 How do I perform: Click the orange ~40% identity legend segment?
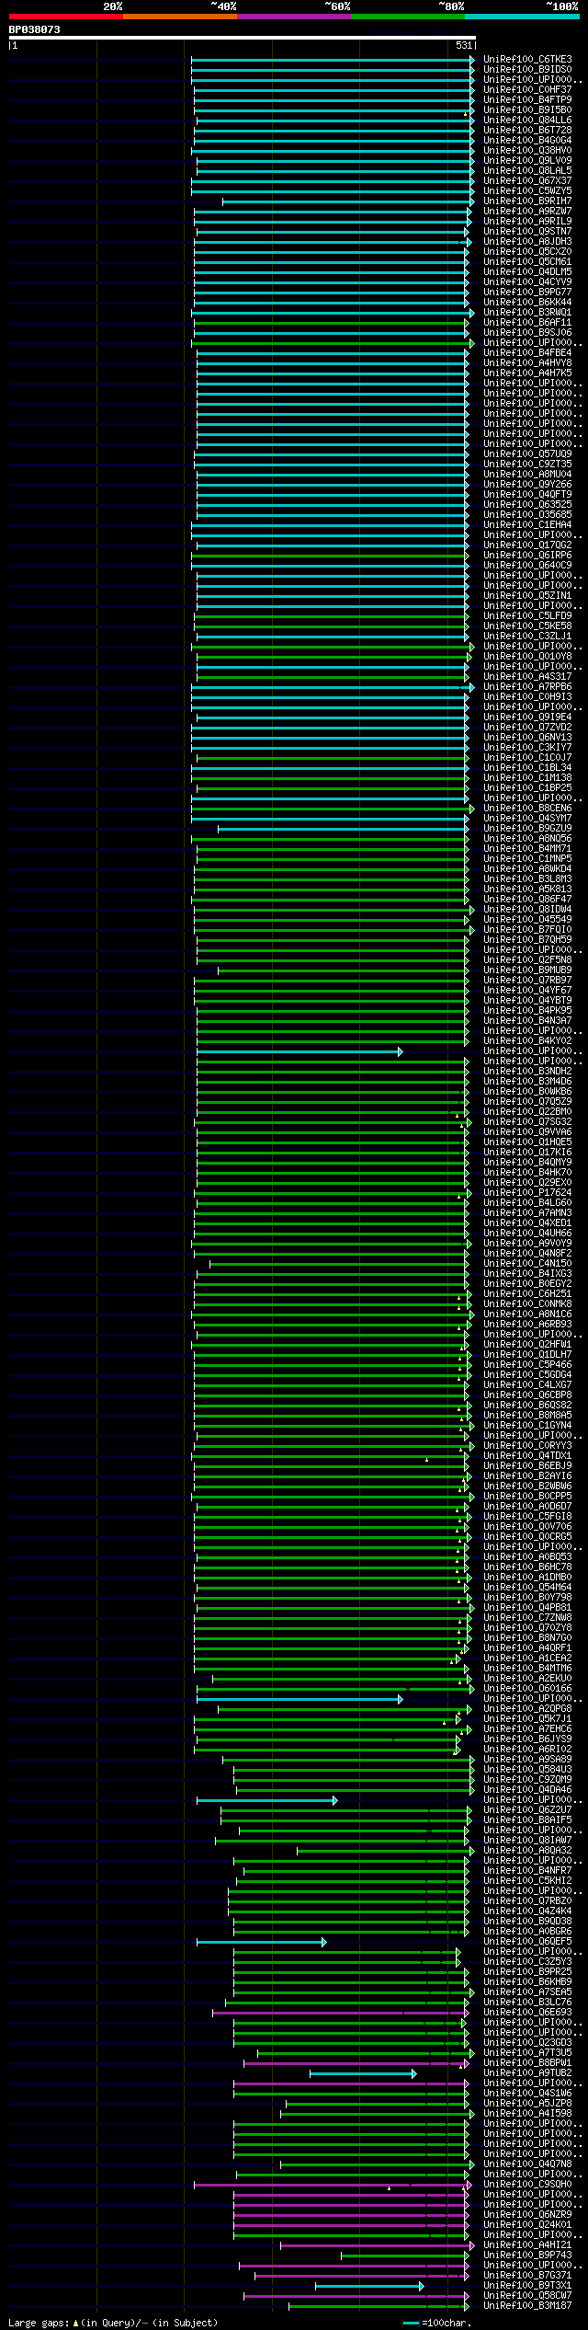[x=179, y=17]
